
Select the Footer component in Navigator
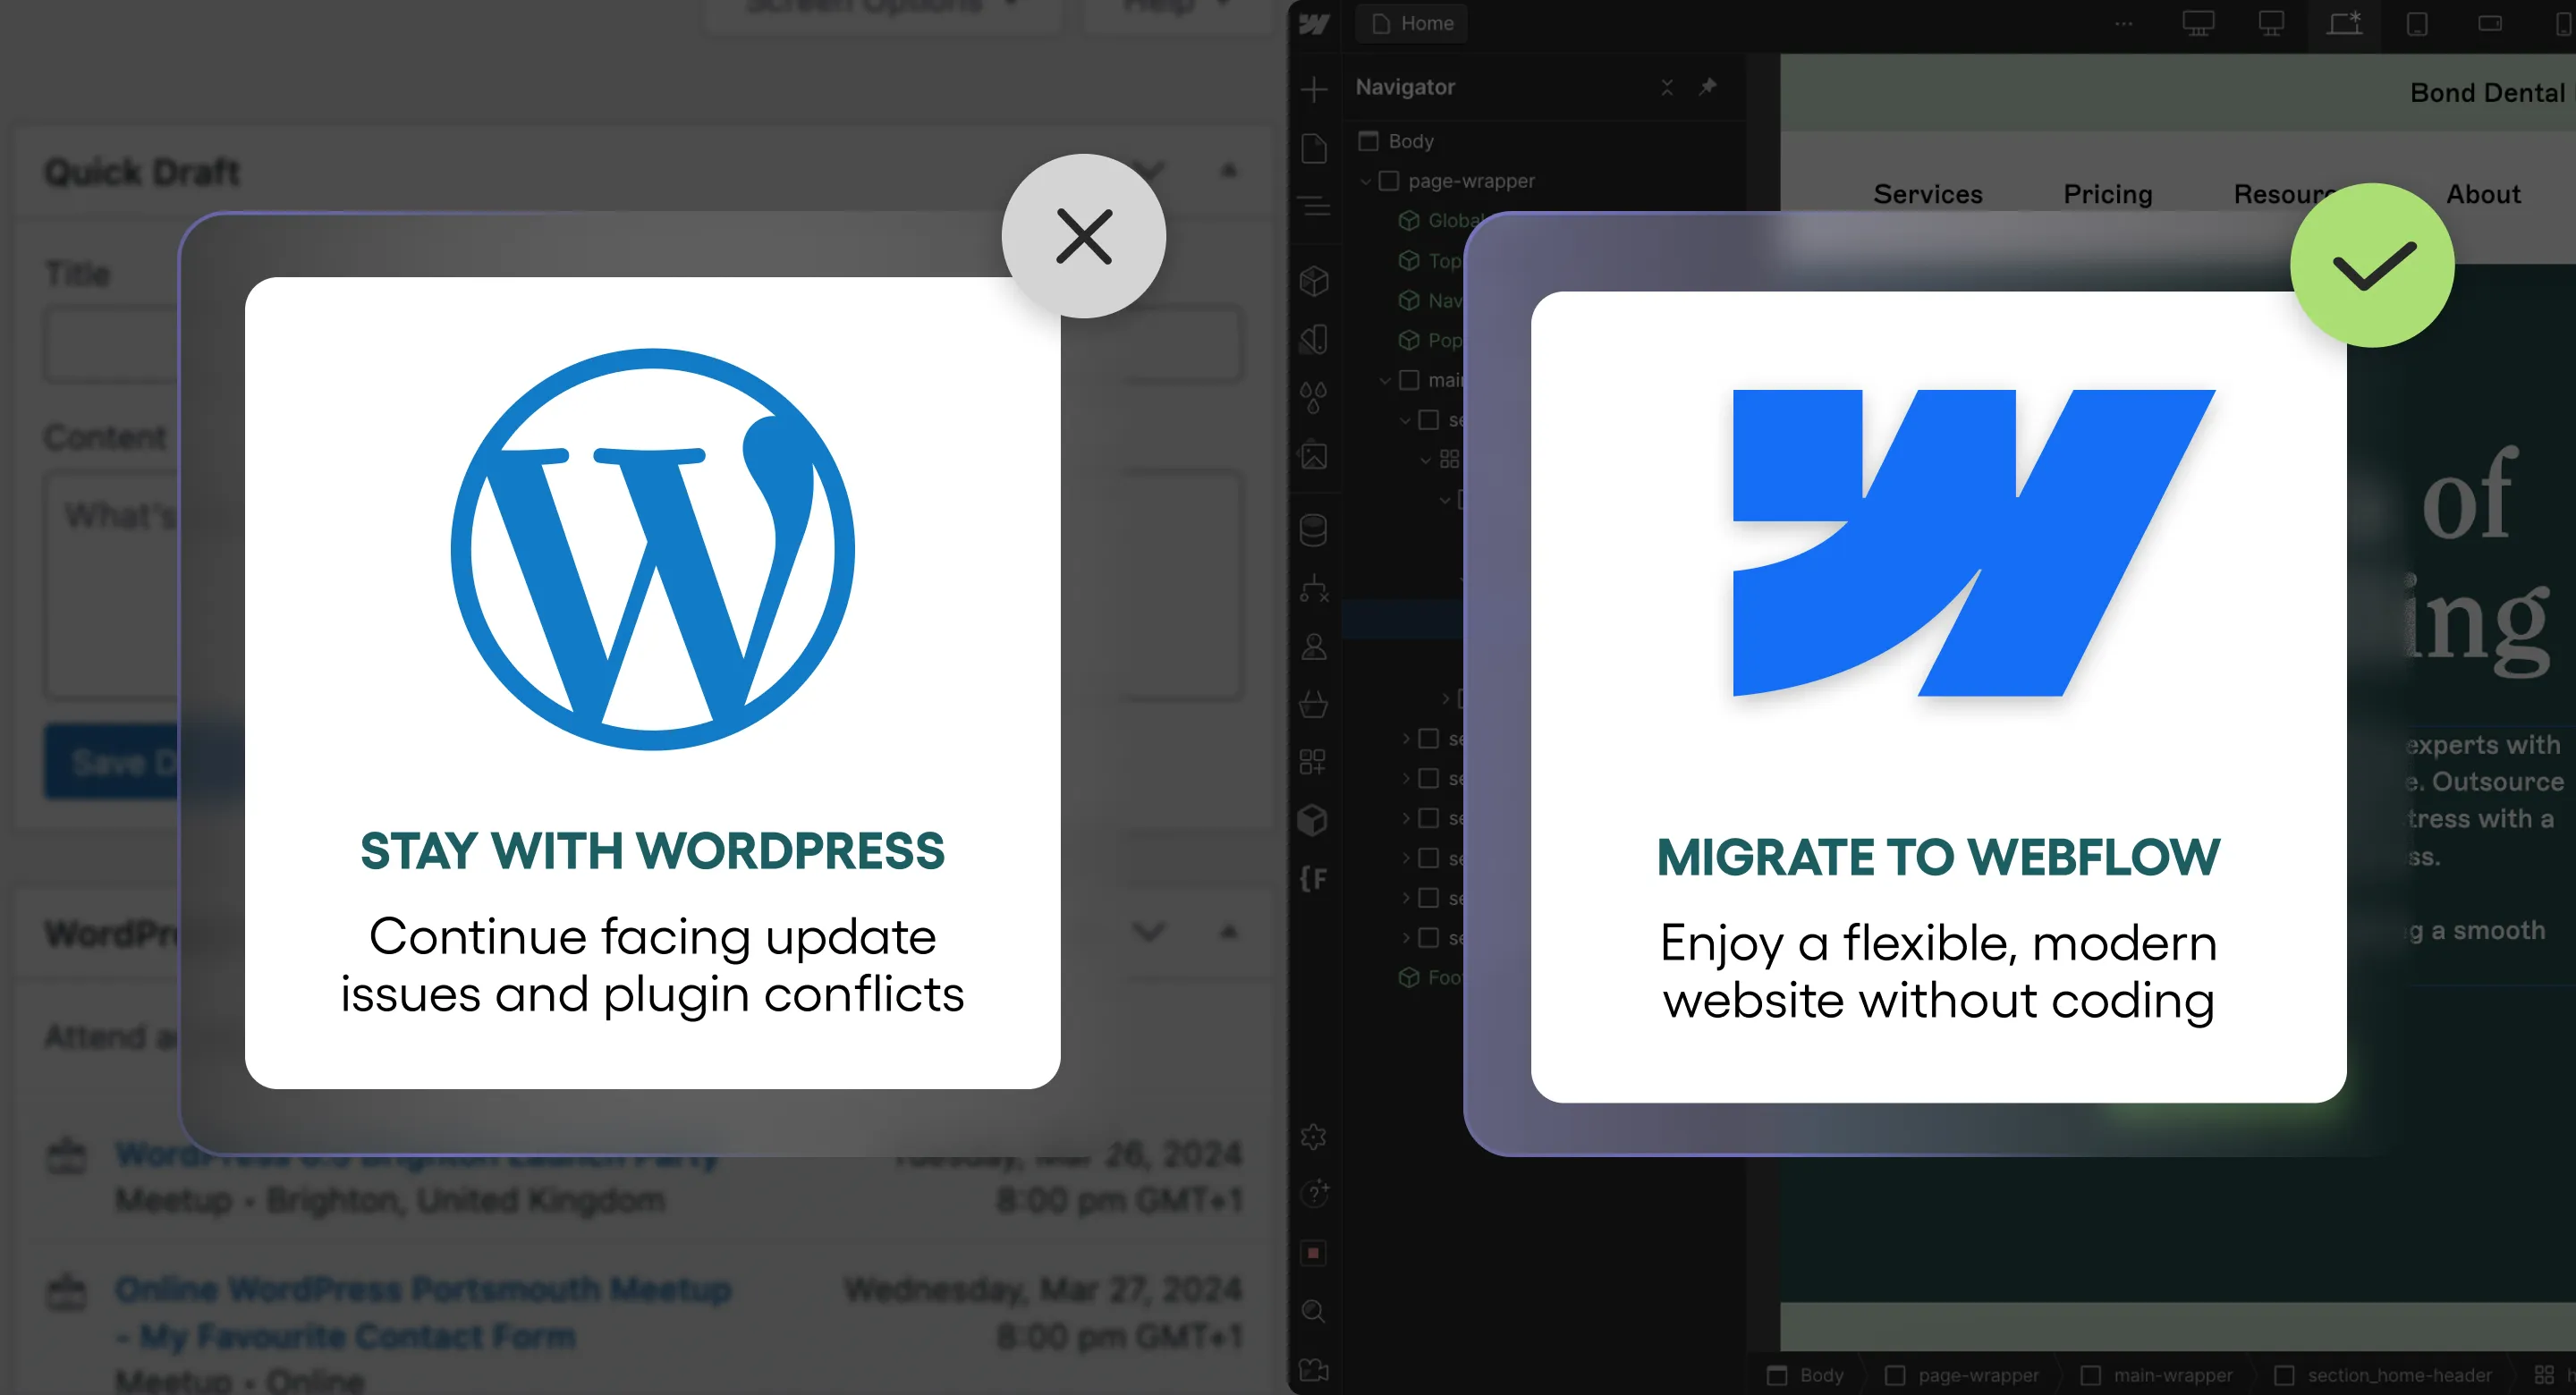tap(1430, 977)
